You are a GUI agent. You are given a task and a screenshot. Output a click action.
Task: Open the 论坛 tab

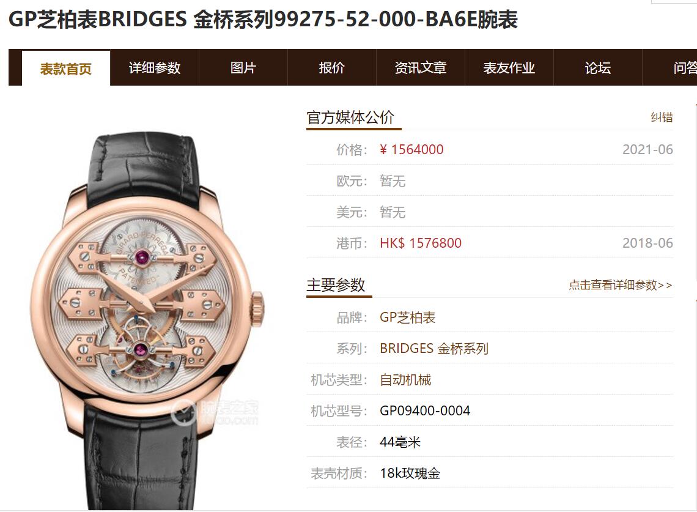(x=598, y=68)
